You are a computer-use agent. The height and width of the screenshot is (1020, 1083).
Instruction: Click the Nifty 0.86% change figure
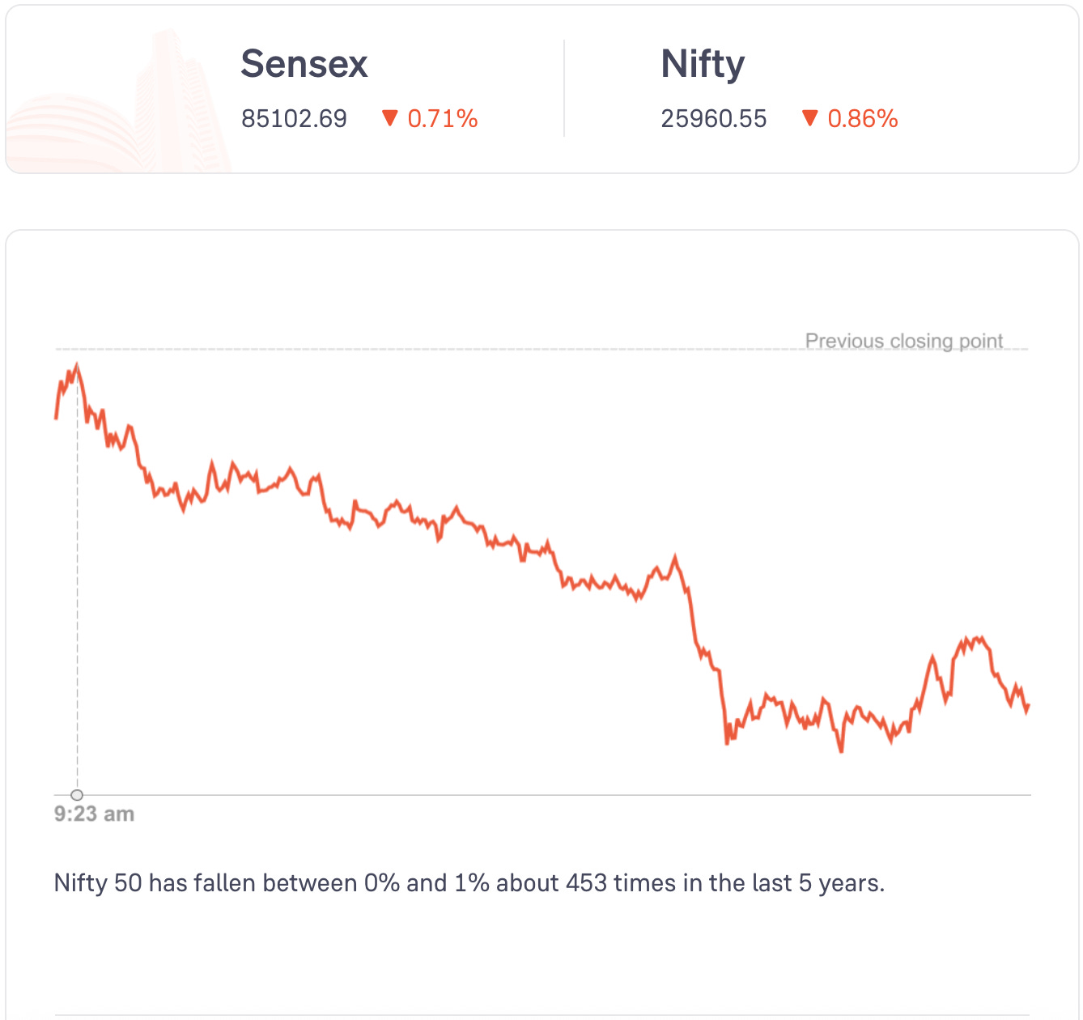click(862, 119)
